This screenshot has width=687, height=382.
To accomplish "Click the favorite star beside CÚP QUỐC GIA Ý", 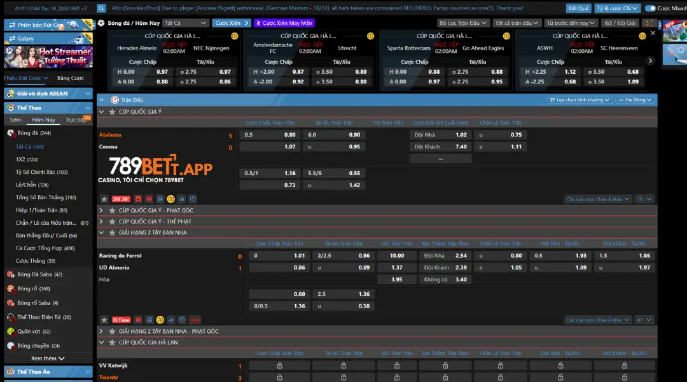I will click(x=112, y=112).
